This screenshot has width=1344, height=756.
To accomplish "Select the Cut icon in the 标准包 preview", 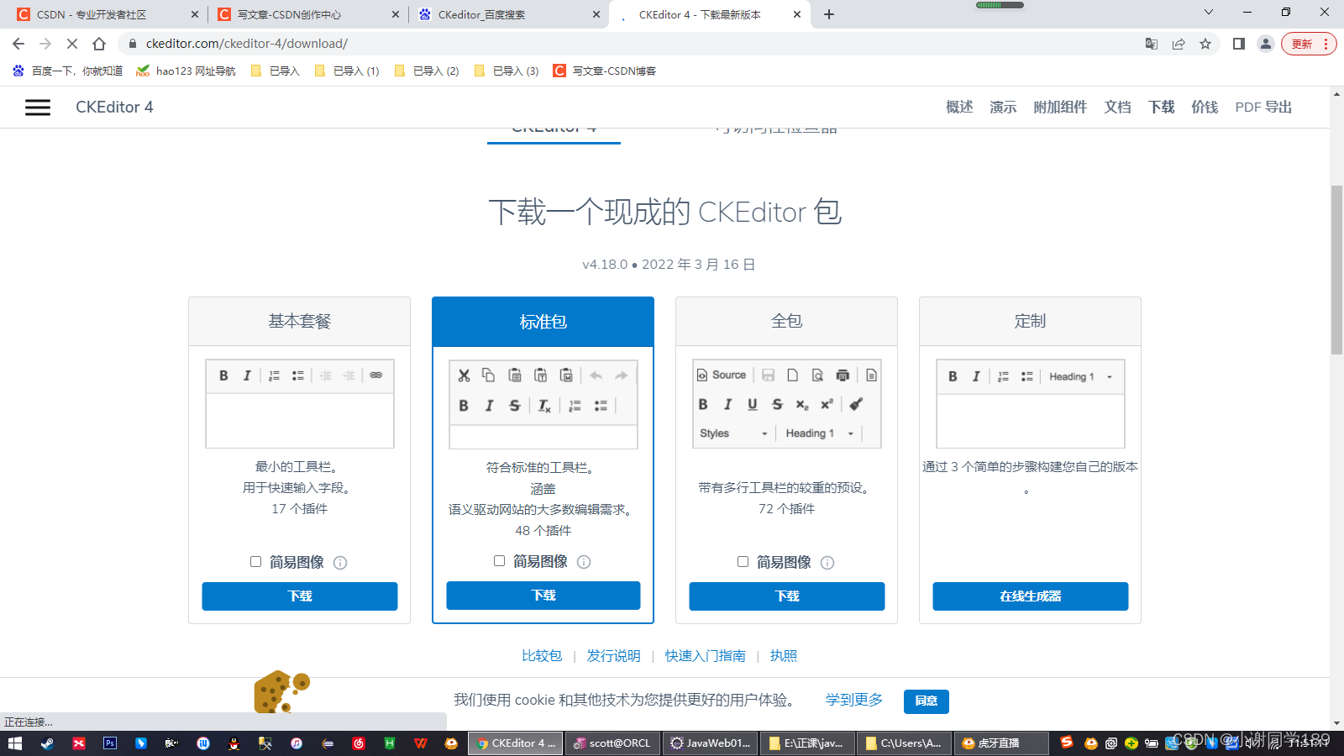I will click(x=464, y=375).
